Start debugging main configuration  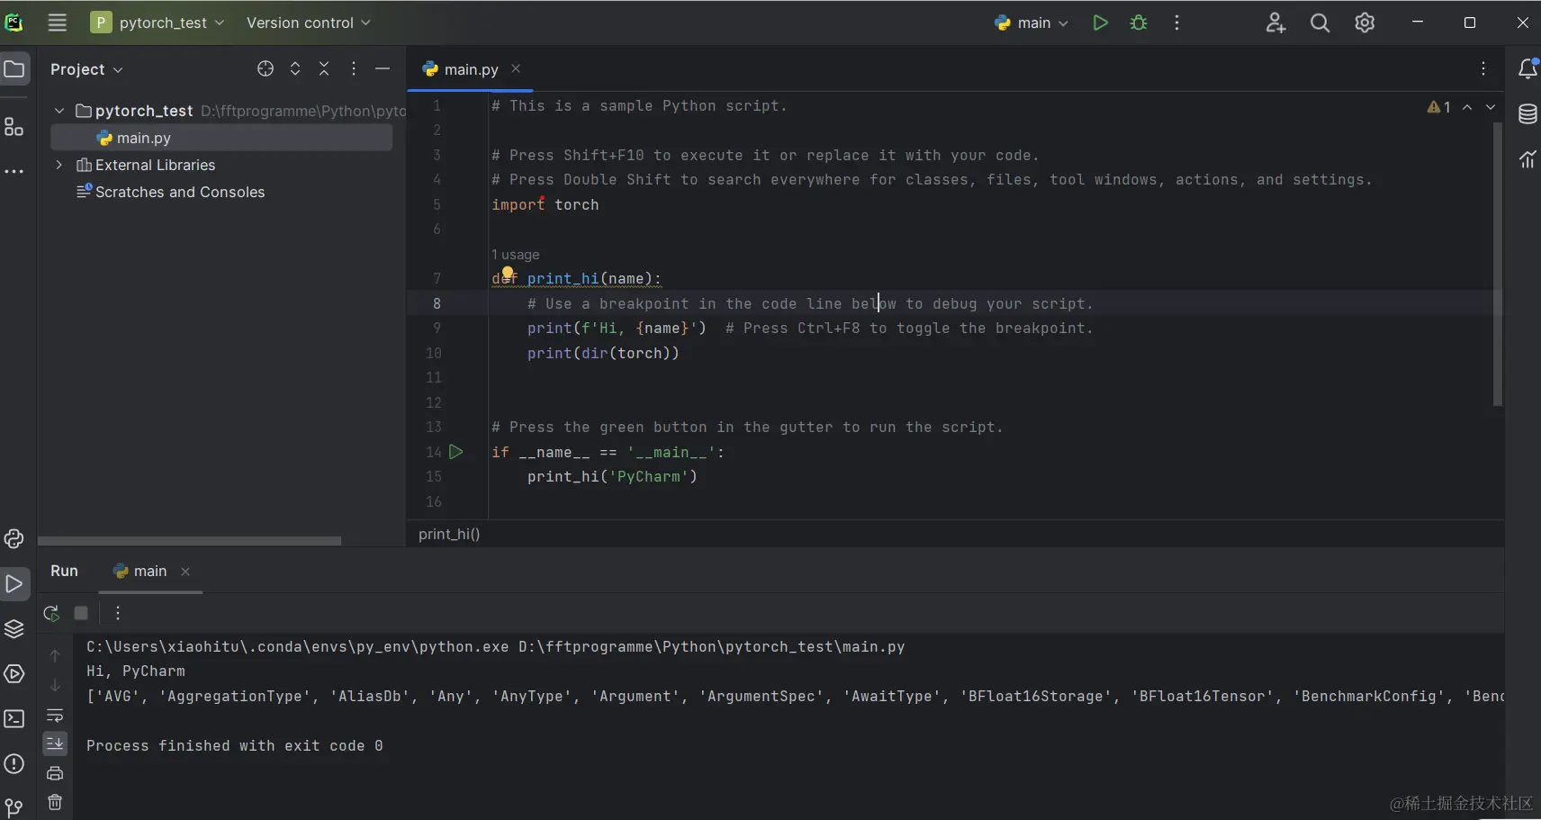point(1139,23)
